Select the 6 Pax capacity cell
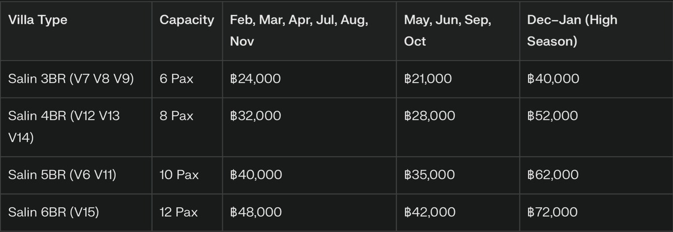 tap(176, 79)
